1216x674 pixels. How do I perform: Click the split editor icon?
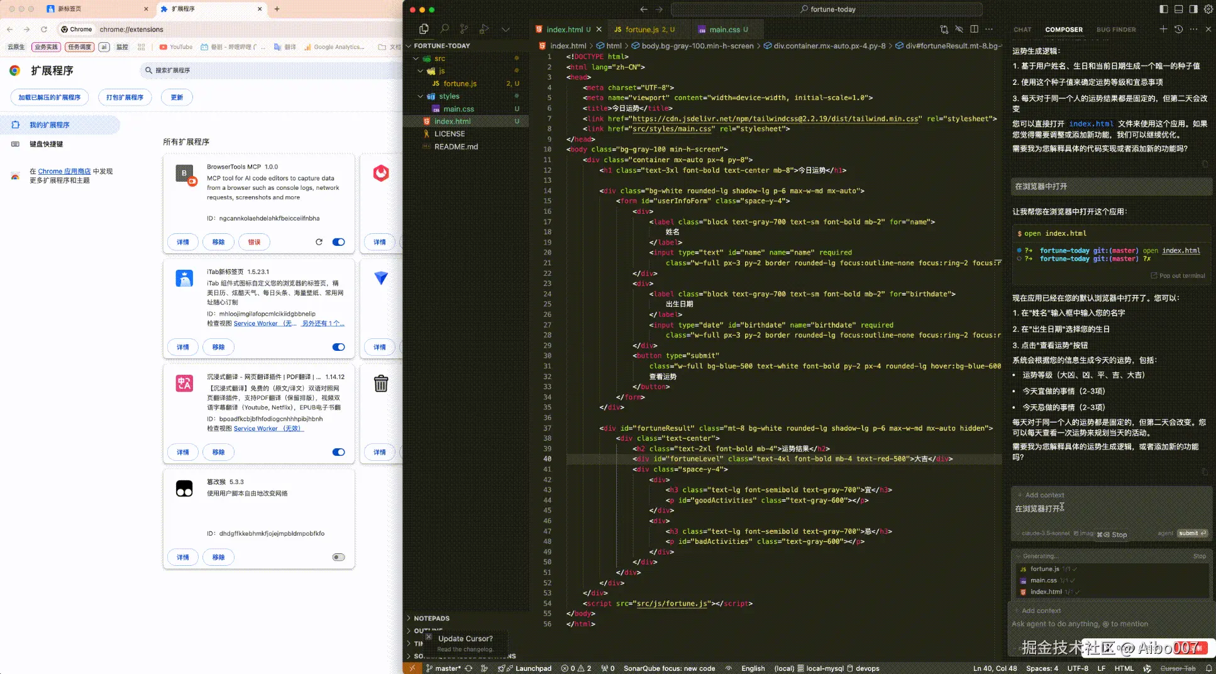(x=974, y=29)
